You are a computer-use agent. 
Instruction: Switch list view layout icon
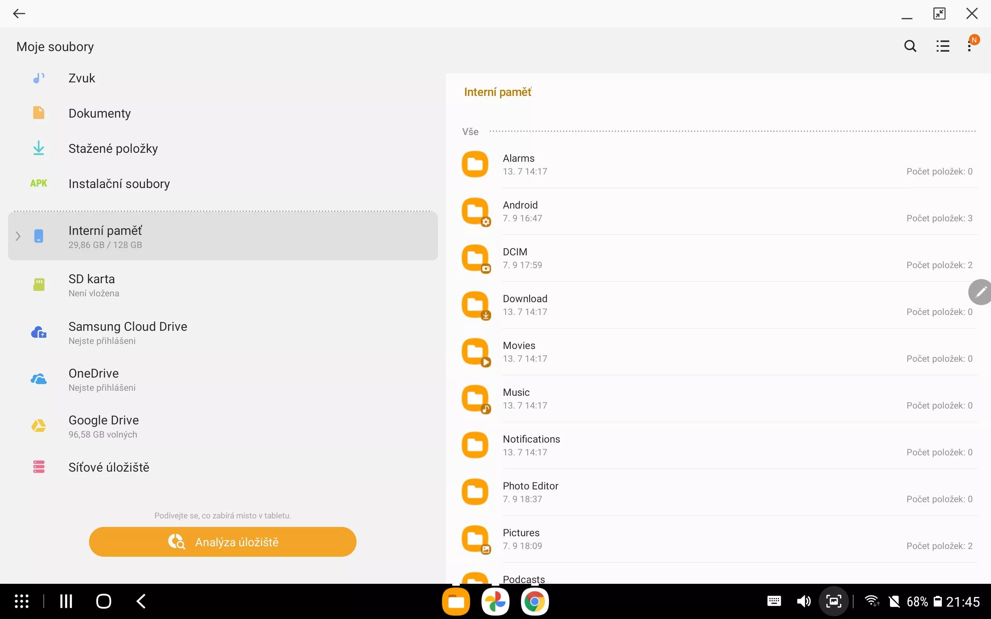pyautogui.click(x=943, y=46)
